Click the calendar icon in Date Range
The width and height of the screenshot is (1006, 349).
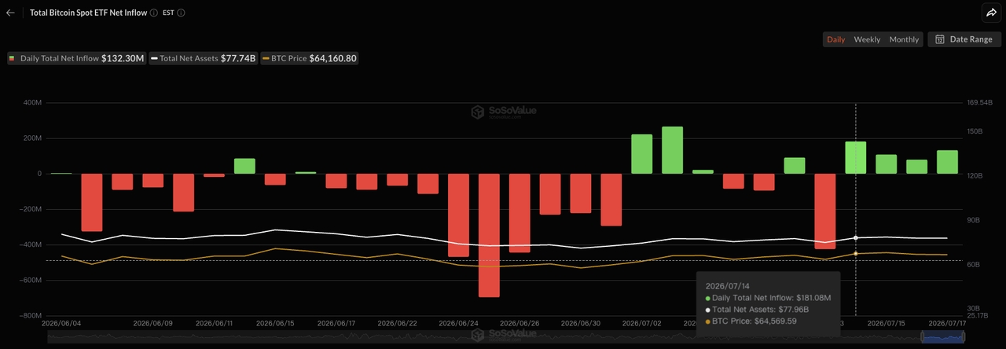[939, 39]
